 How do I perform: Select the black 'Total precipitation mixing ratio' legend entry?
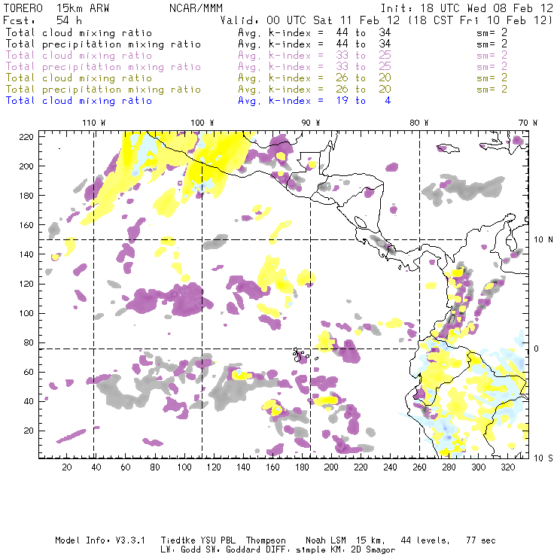coord(103,44)
